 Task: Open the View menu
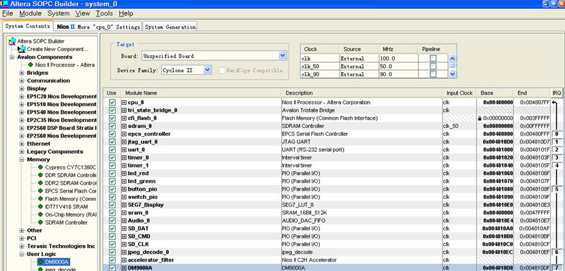(82, 14)
